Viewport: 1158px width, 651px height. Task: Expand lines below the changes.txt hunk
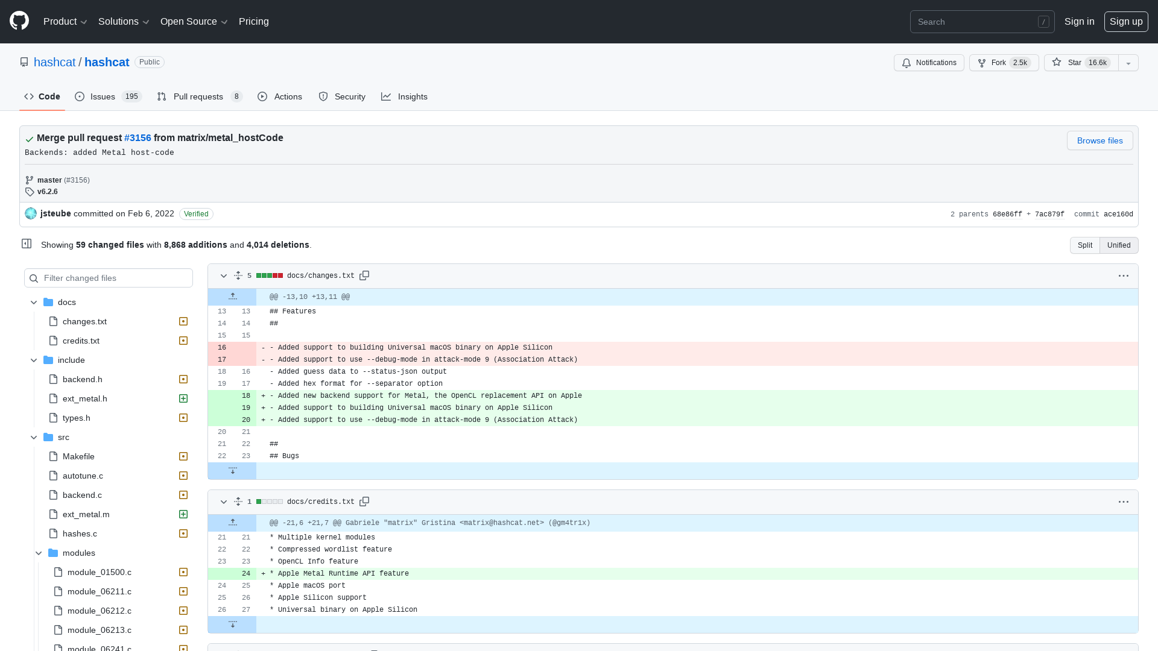(232, 471)
